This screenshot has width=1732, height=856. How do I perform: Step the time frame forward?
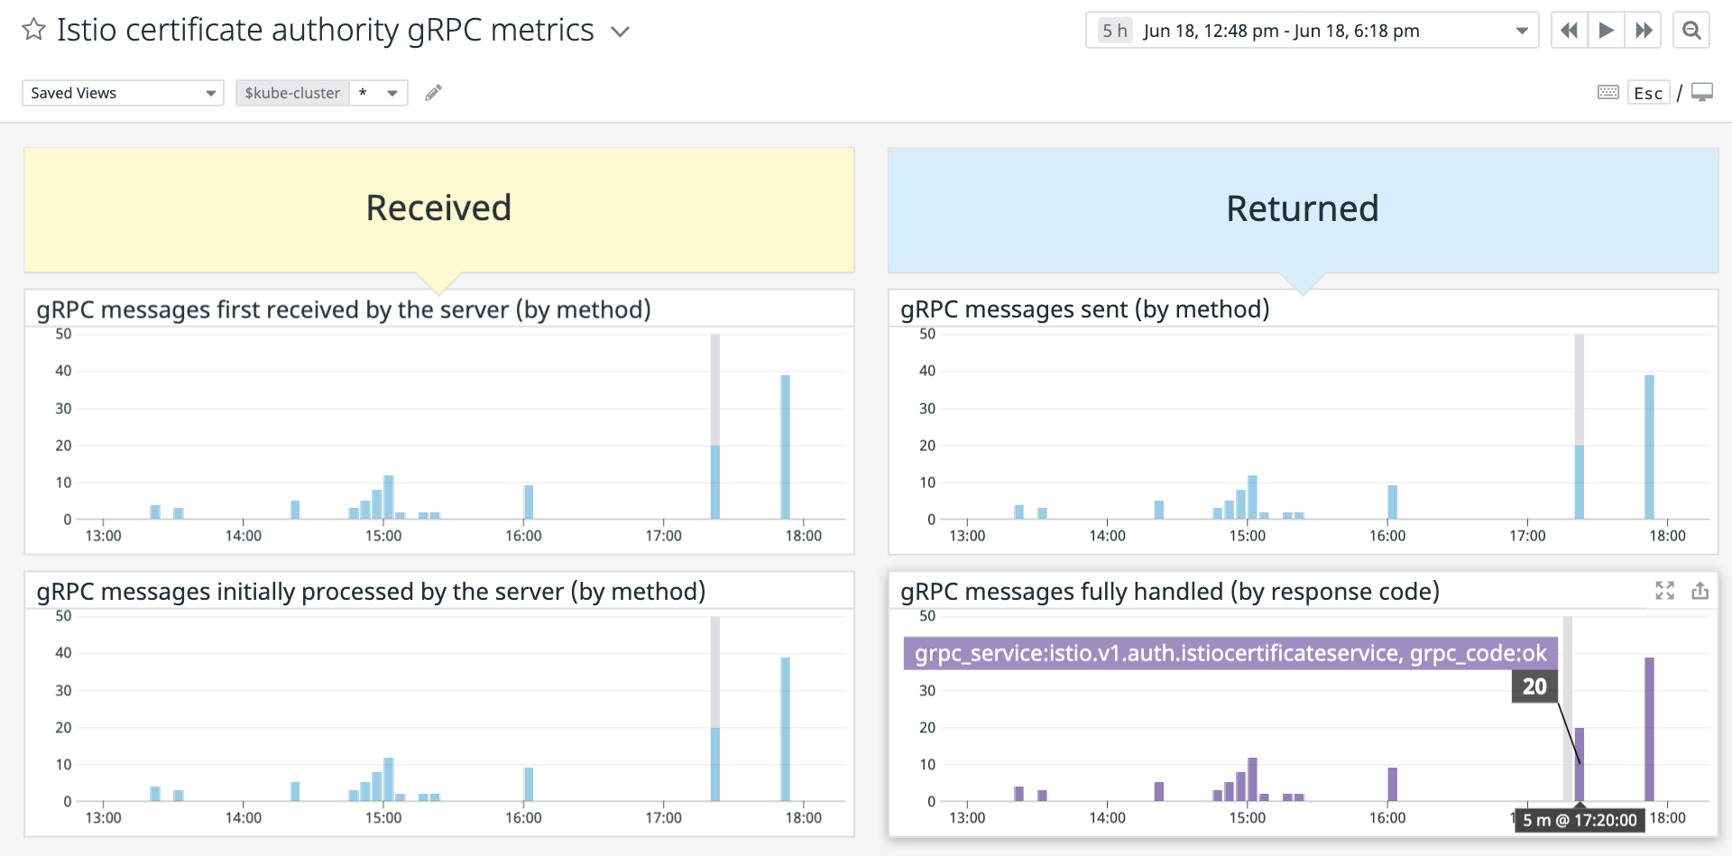[1644, 31]
